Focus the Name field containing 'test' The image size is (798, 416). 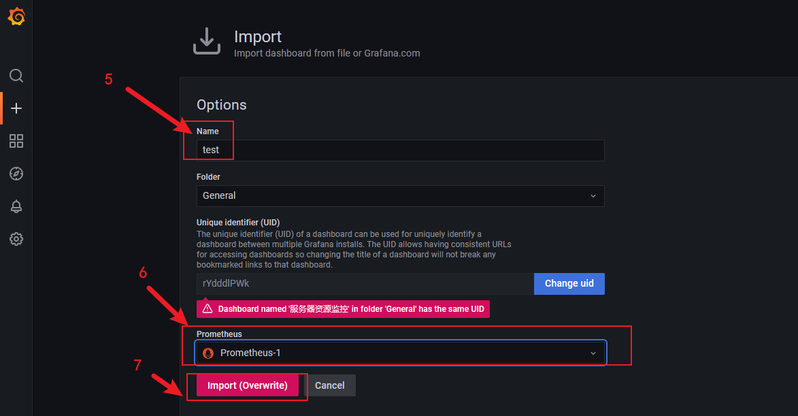[400, 150]
